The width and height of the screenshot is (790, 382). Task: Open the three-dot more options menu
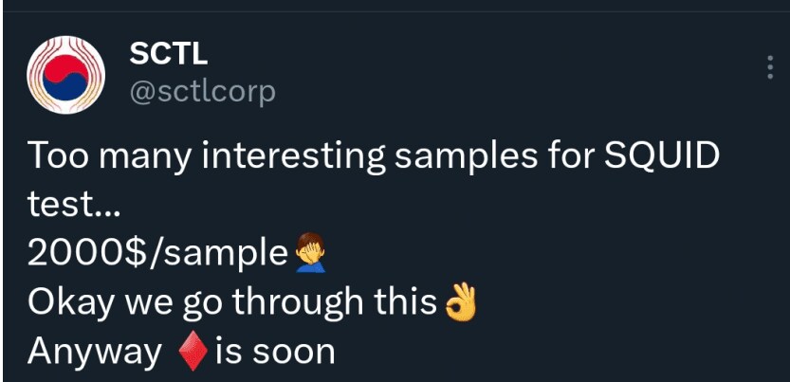(x=769, y=67)
